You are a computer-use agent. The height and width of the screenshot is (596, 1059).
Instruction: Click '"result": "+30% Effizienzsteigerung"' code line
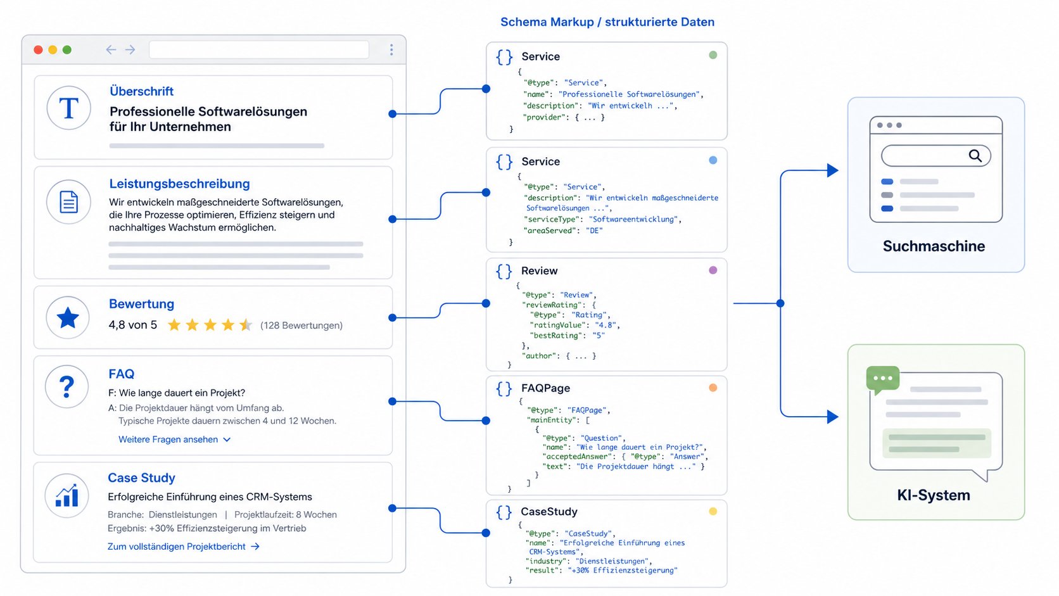[x=601, y=570]
